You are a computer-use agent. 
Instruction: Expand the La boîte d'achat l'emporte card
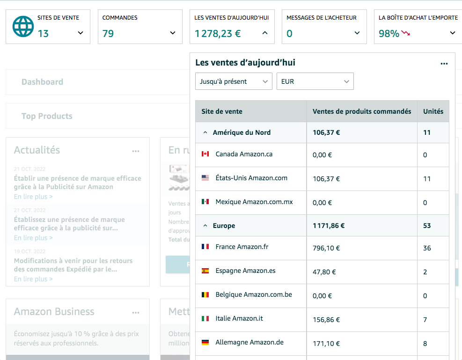(x=453, y=33)
